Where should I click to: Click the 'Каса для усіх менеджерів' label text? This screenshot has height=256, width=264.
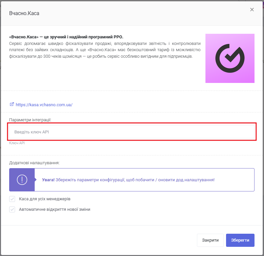tap(45, 199)
